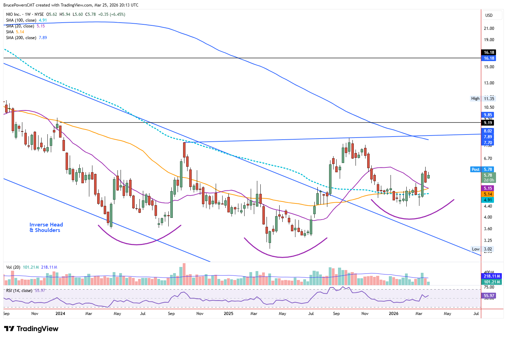
Task: Click the black 9.19 price tag
Action: point(488,122)
